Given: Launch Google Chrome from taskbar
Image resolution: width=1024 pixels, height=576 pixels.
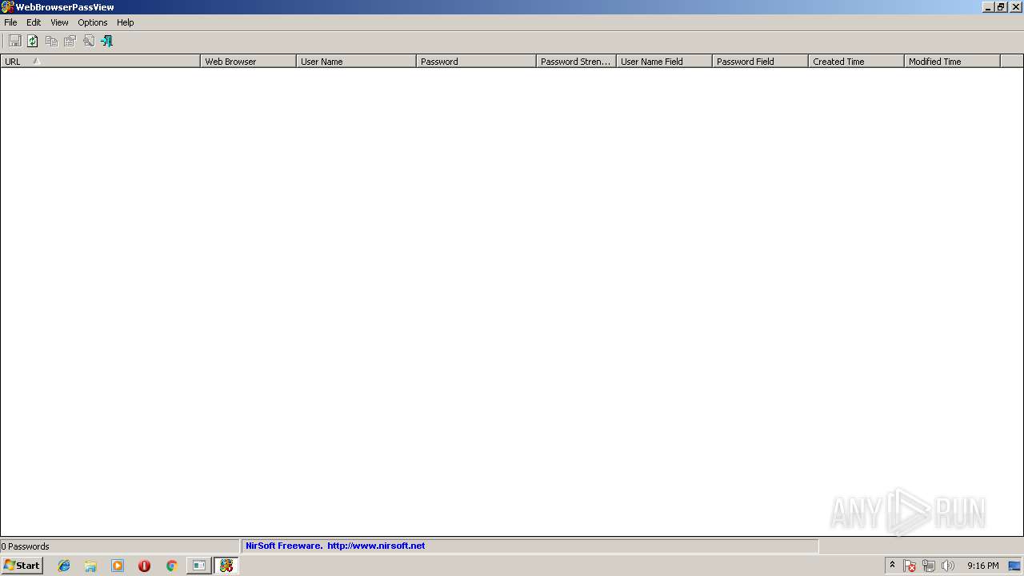Looking at the screenshot, I should tap(171, 566).
